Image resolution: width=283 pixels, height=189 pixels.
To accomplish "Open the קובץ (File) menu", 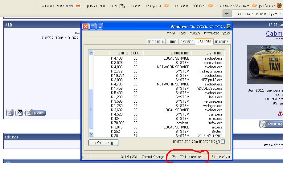I will pos(226,33).
